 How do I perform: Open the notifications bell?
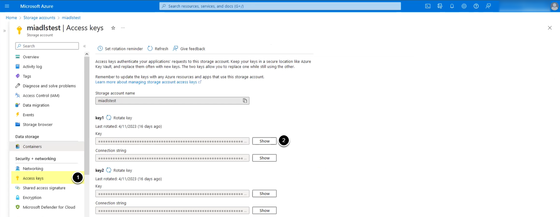(452, 6)
